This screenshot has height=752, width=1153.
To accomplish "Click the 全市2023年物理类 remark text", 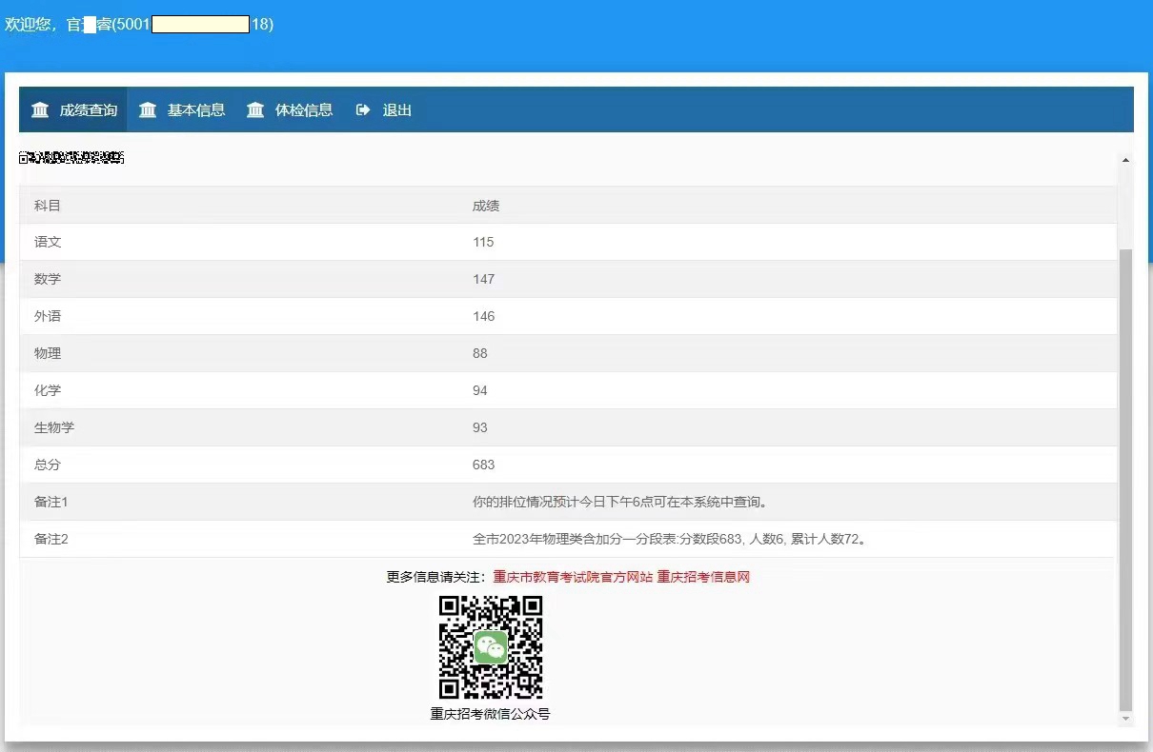I will [669, 539].
